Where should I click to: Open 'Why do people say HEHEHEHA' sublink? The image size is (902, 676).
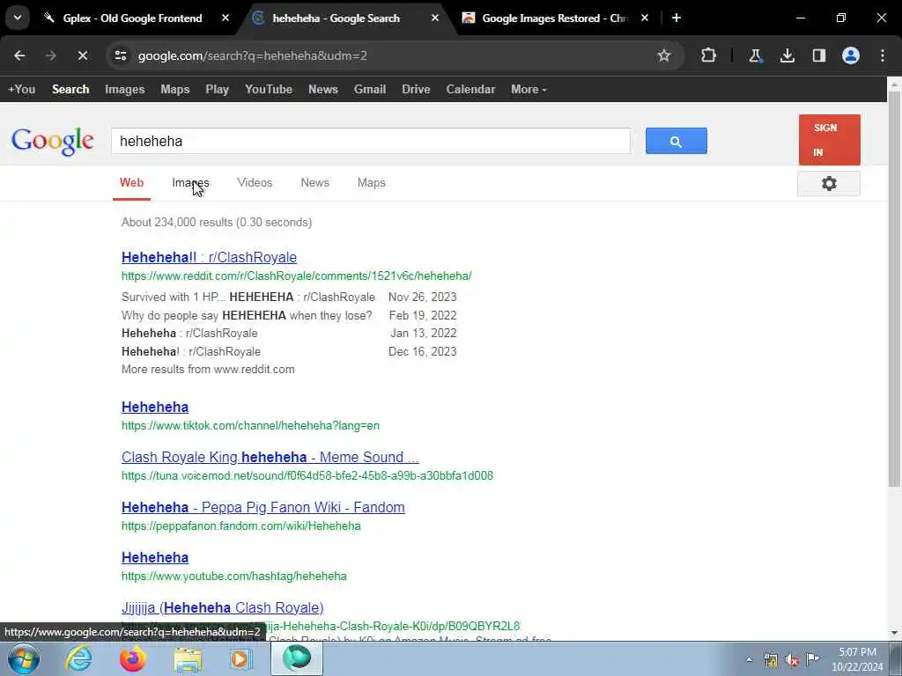(247, 316)
